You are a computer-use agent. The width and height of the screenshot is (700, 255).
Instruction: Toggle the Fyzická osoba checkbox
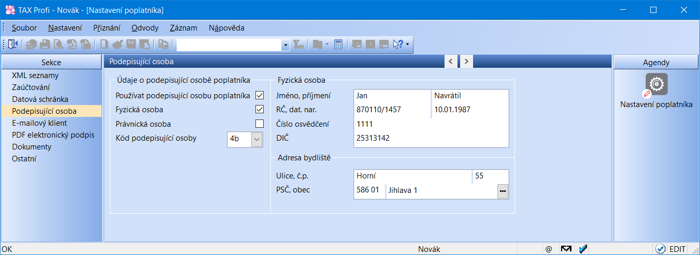point(260,110)
